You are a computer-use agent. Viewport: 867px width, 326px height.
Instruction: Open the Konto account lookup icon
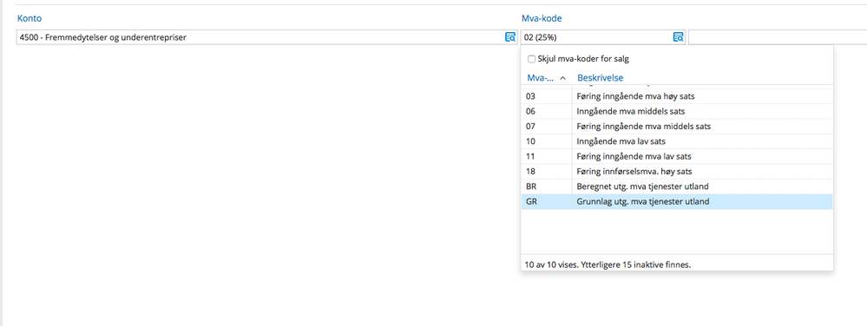(509, 37)
